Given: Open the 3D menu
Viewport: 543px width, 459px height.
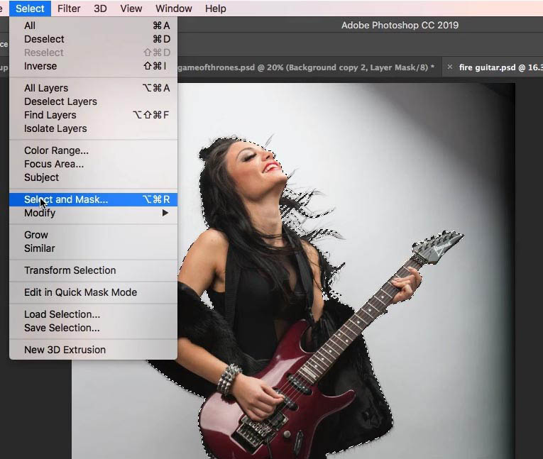Looking at the screenshot, I should pyautogui.click(x=100, y=9).
